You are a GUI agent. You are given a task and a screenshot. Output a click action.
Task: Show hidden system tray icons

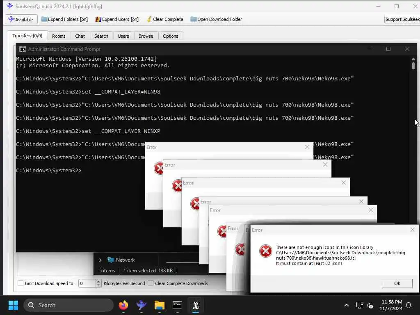coord(346,305)
